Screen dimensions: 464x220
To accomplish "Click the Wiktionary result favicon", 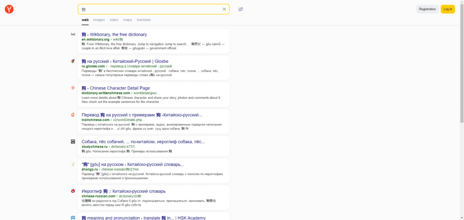I will tap(73, 34).
